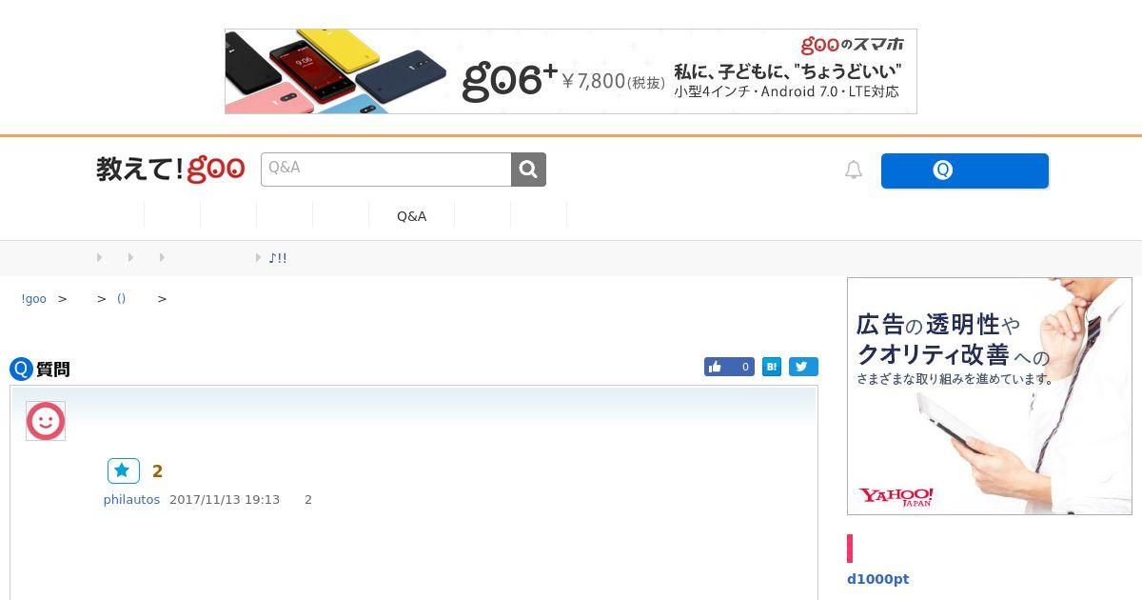The height and width of the screenshot is (600, 1142).
Task: Like the question with Facebook thumbs-up
Action: point(729,367)
